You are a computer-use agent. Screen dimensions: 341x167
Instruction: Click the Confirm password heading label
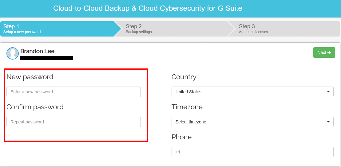click(35, 107)
